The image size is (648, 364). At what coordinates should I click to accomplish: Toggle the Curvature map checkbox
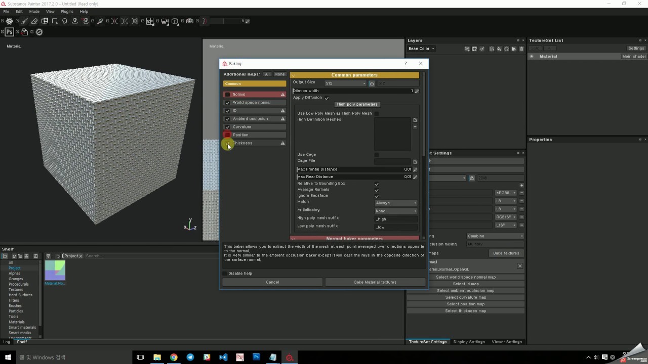[x=227, y=127]
